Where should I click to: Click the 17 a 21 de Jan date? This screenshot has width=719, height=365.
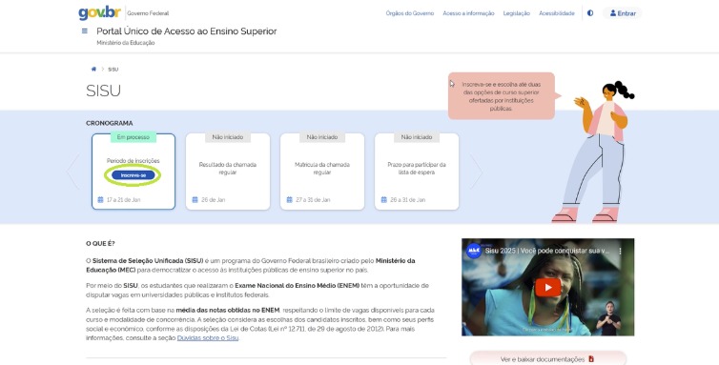123,199
